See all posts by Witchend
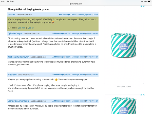Image resolution: width=152 pixels, height=114 pixels. (x=95, y=74)
